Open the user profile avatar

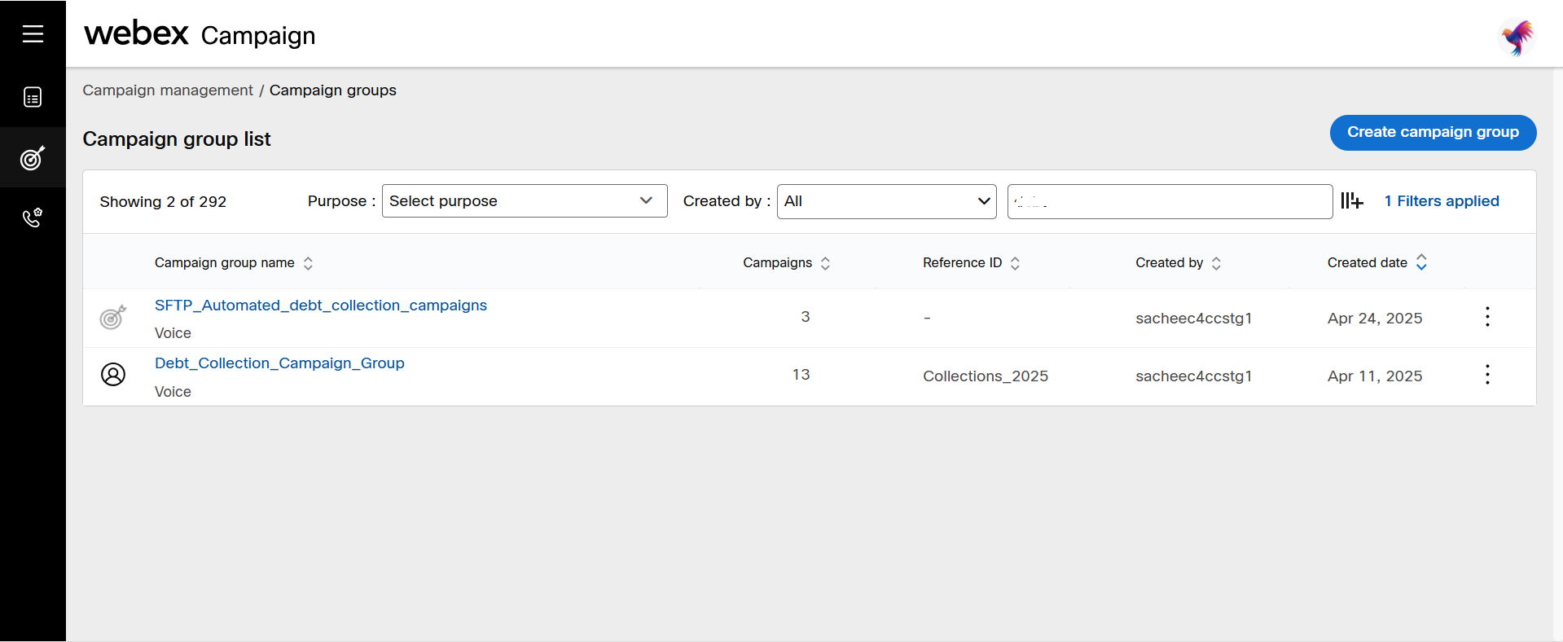(1517, 37)
